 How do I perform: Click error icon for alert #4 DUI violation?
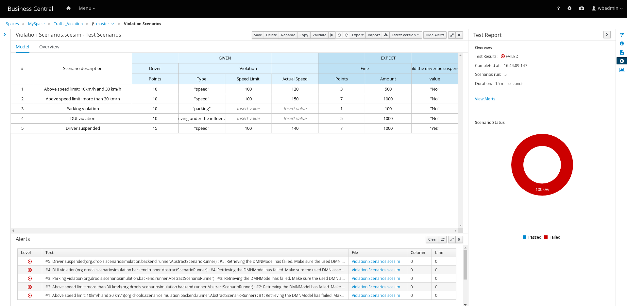tap(30, 270)
